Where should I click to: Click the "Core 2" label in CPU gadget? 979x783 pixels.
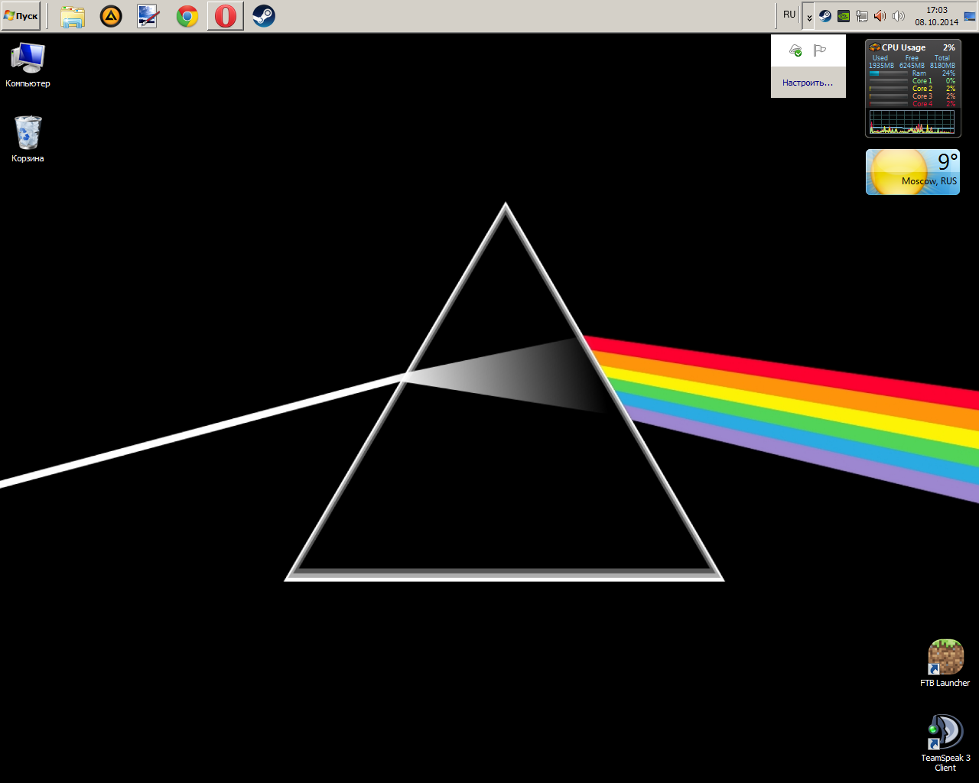922,89
